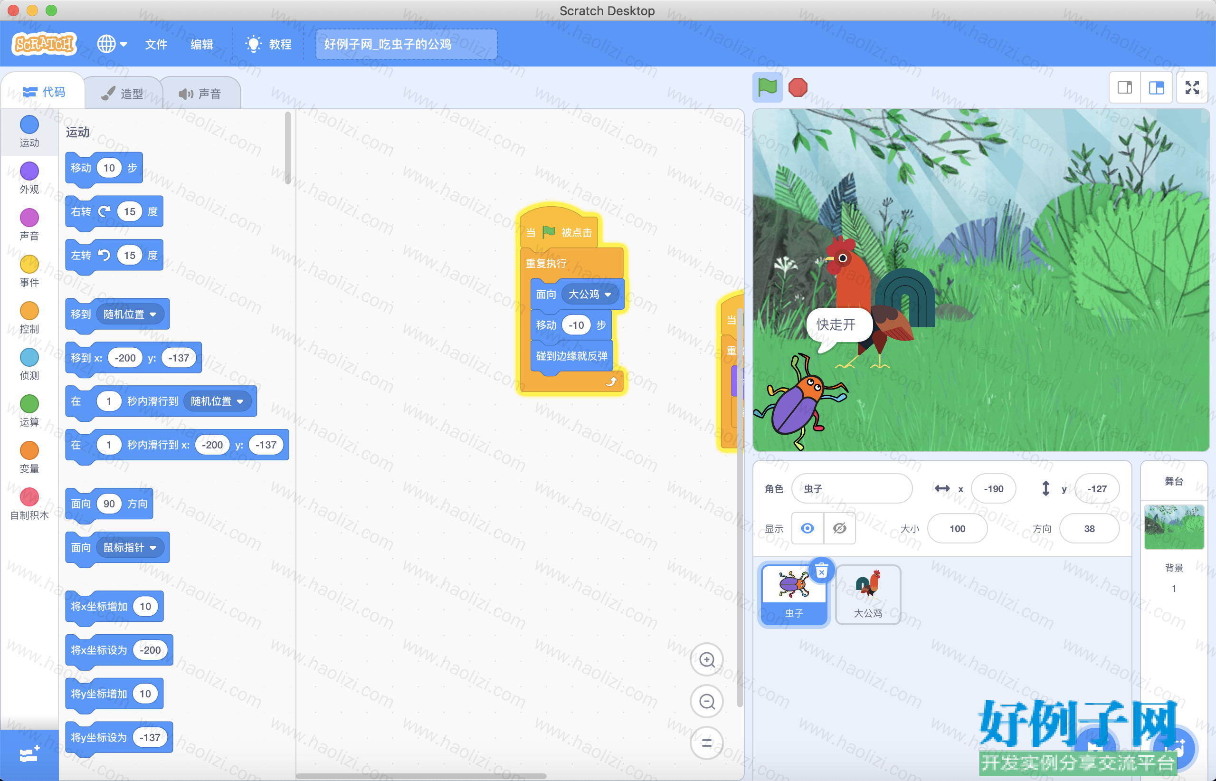This screenshot has height=781, width=1216.
Task: Edit the sprite 大小 size field
Action: click(957, 528)
